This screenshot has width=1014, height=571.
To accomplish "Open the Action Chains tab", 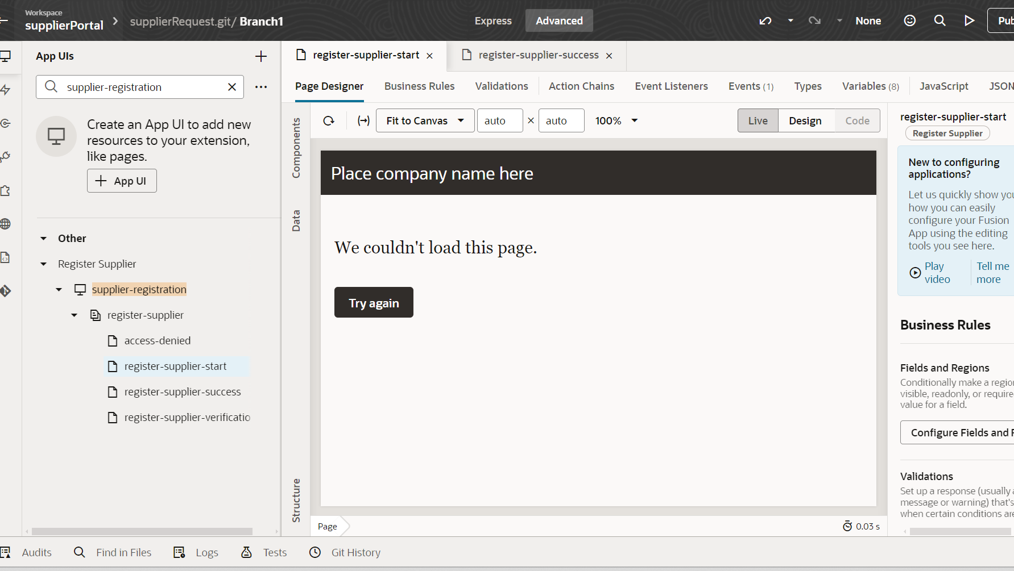I will pyautogui.click(x=581, y=86).
